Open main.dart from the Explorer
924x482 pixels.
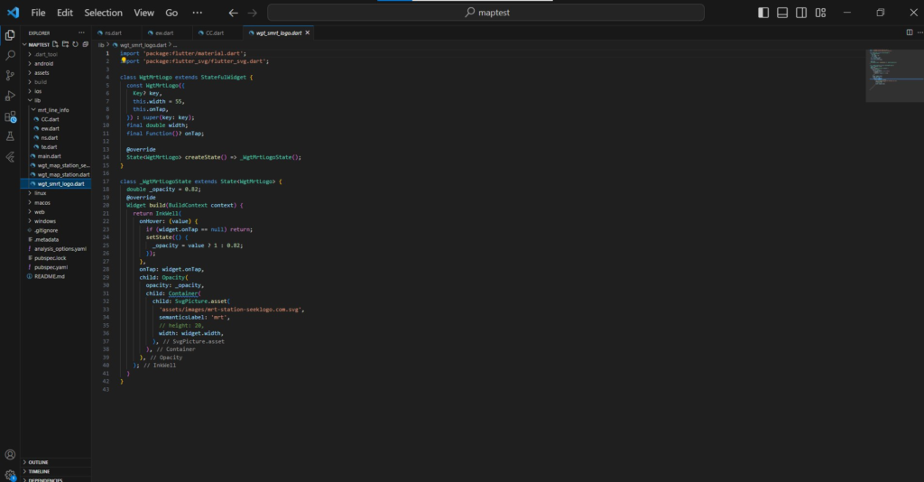[x=49, y=156]
